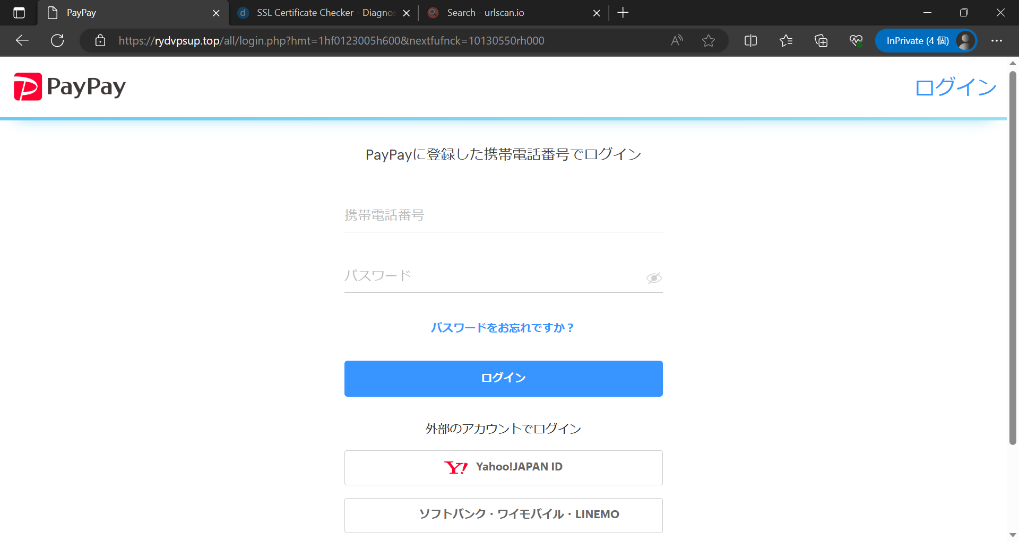Open パスワードをお忘れですか？ link
This screenshot has width=1019, height=541.
click(x=503, y=328)
